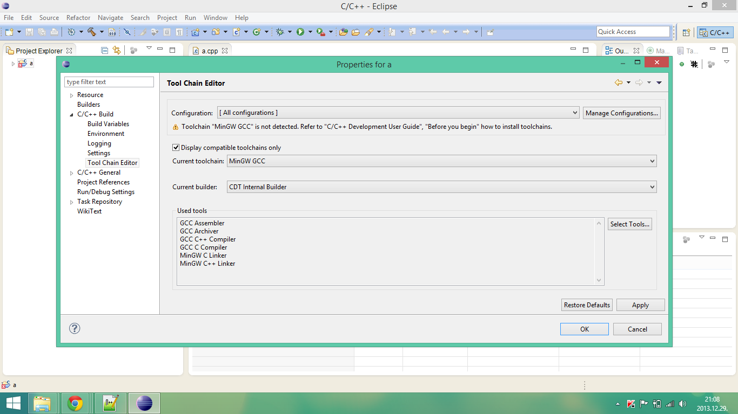Collapse the C/C++ Build tree node
This screenshot has height=414, width=738.
click(71, 115)
